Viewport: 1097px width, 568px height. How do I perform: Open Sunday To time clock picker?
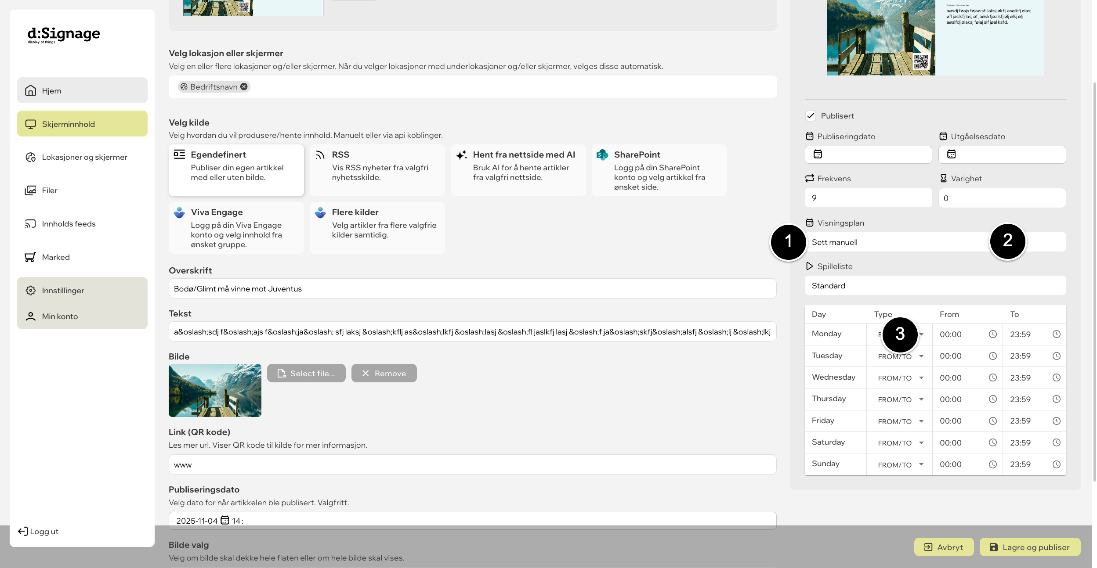point(1056,464)
